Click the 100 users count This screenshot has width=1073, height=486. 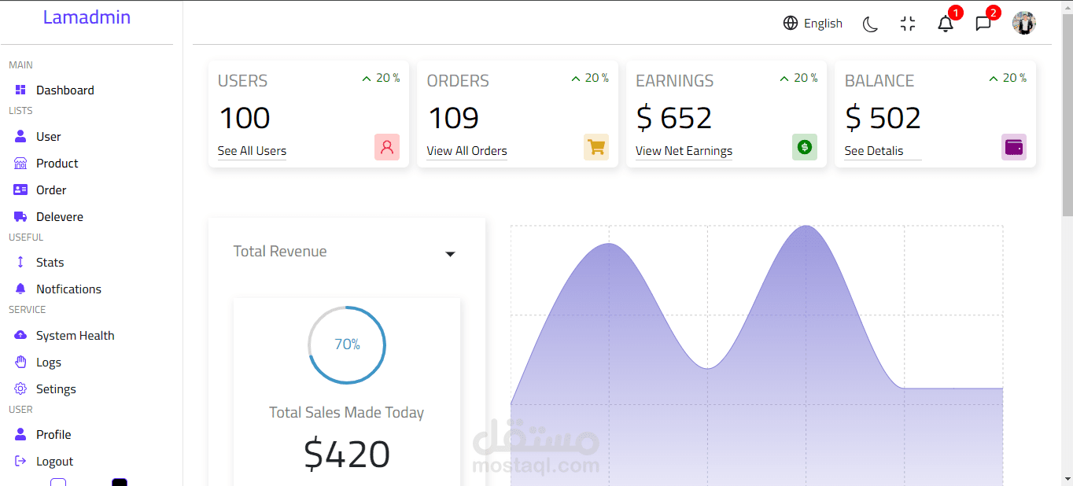coord(245,118)
